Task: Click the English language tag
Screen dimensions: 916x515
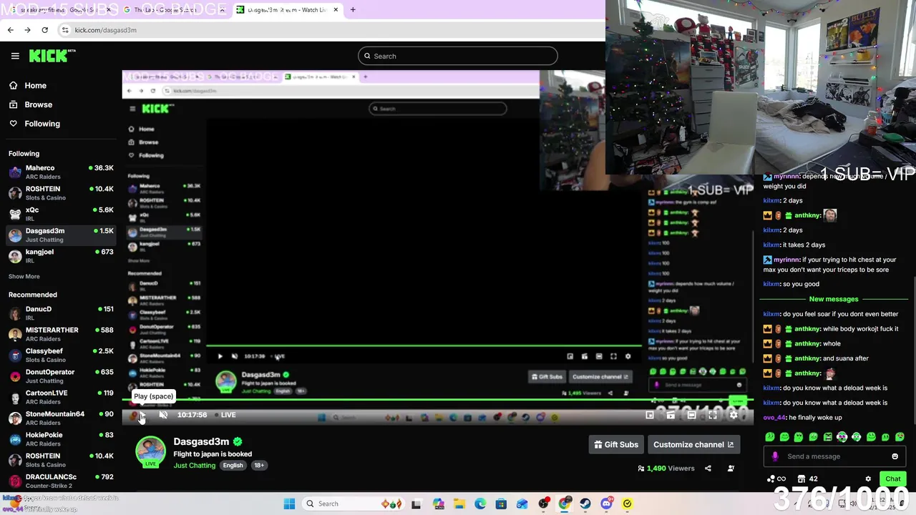Action: [x=233, y=466]
